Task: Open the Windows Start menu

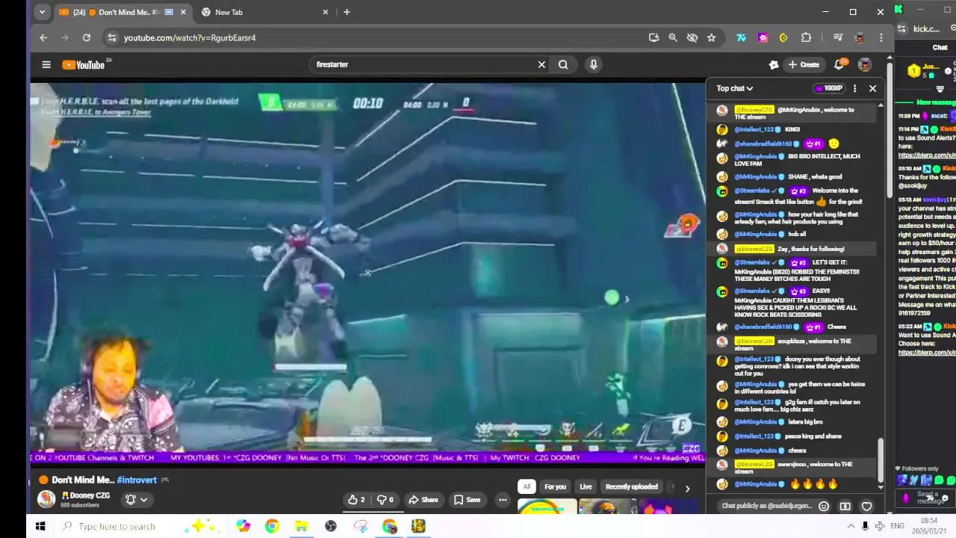Action: [40, 526]
